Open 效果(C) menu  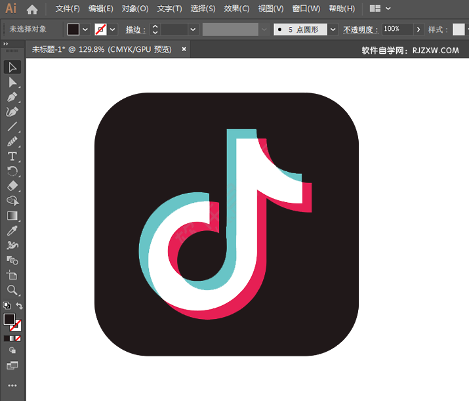coord(237,9)
